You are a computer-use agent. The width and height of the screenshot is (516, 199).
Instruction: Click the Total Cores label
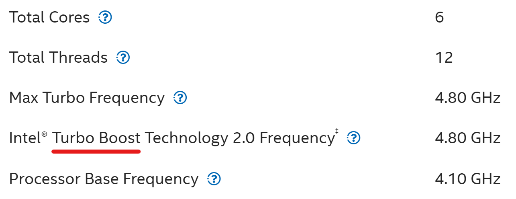click(49, 17)
